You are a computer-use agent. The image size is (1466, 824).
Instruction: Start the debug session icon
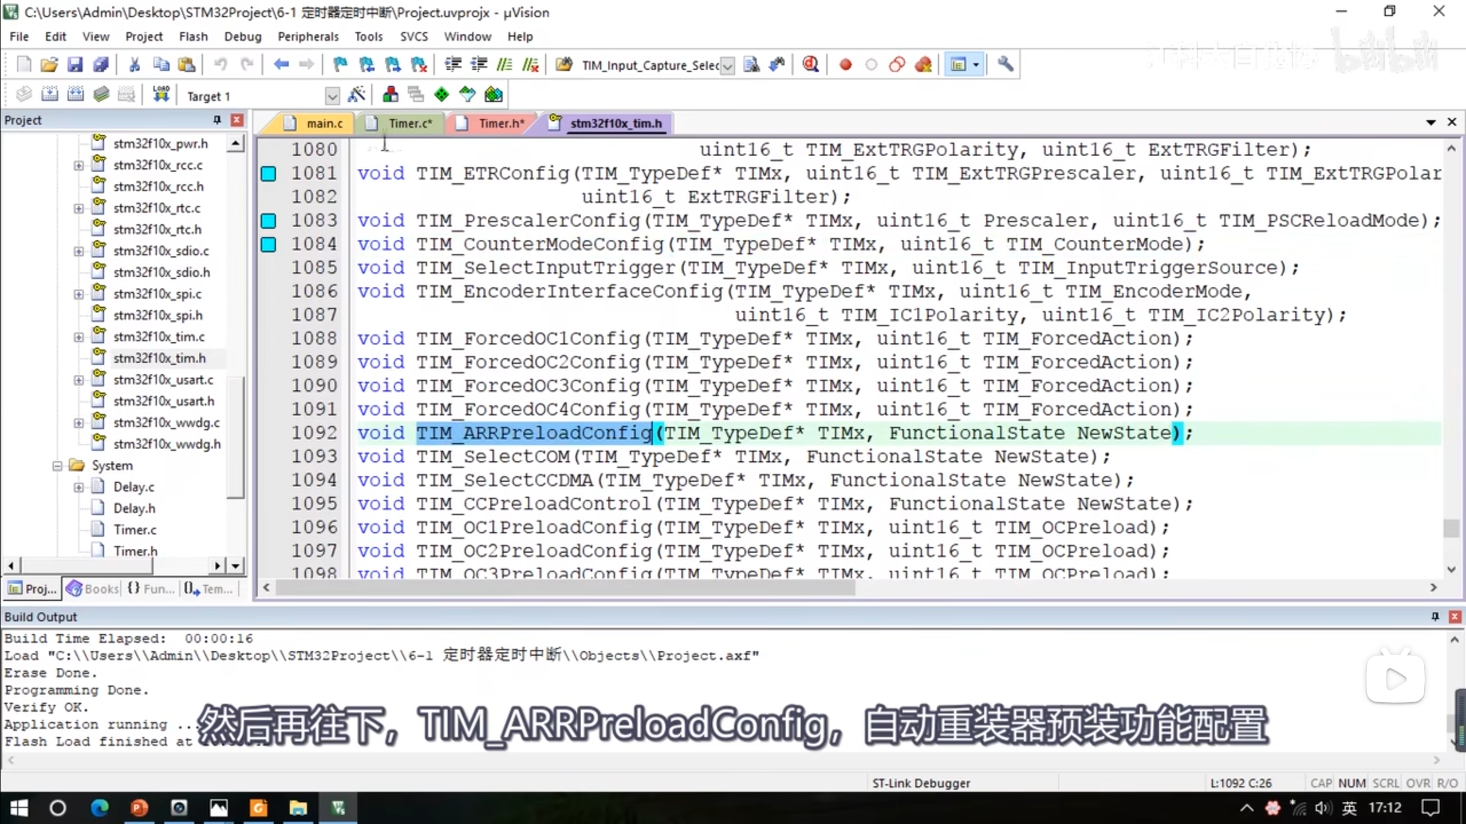coord(810,65)
